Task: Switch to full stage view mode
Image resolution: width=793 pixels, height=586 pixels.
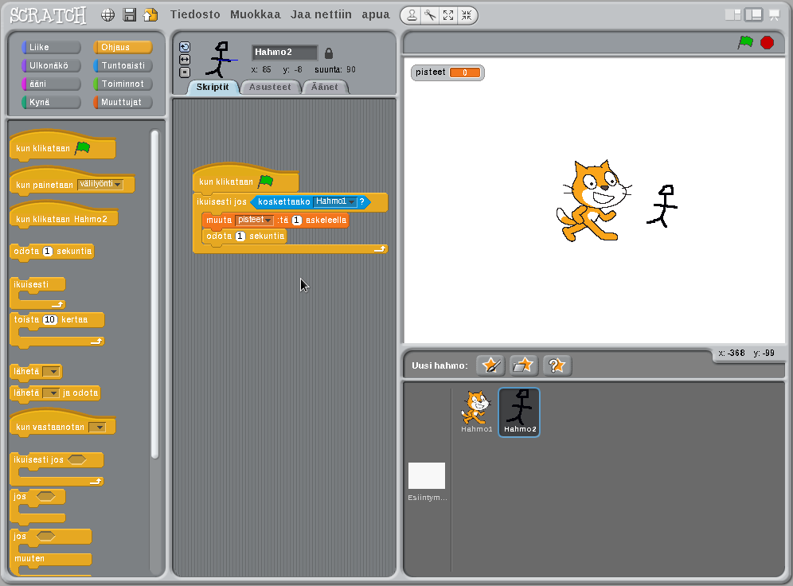Action: [753, 14]
